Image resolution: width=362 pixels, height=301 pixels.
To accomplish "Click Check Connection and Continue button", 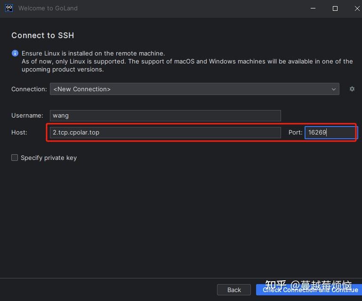I will pos(309,290).
